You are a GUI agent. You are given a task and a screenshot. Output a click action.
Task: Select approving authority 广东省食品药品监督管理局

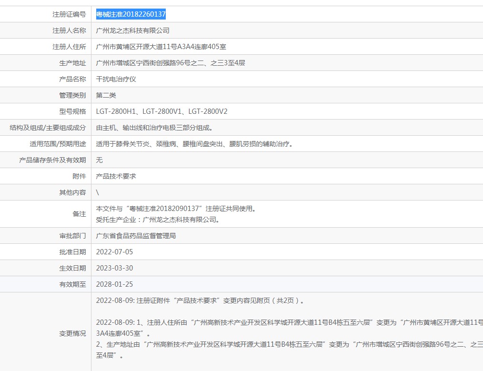click(136, 236)
